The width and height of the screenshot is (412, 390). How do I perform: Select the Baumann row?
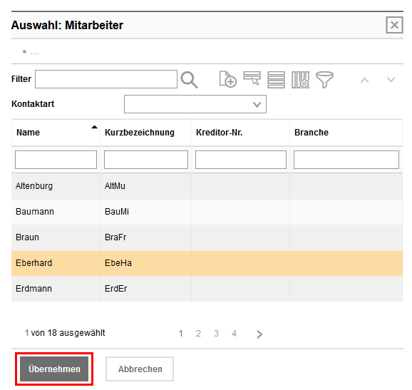coord(207,212)
